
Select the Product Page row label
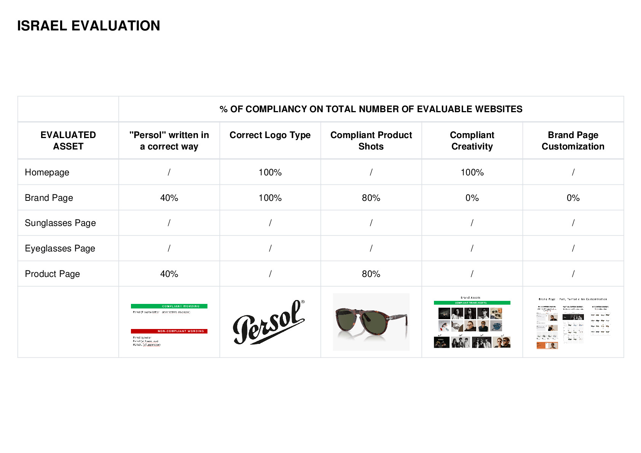pos(53,274)
